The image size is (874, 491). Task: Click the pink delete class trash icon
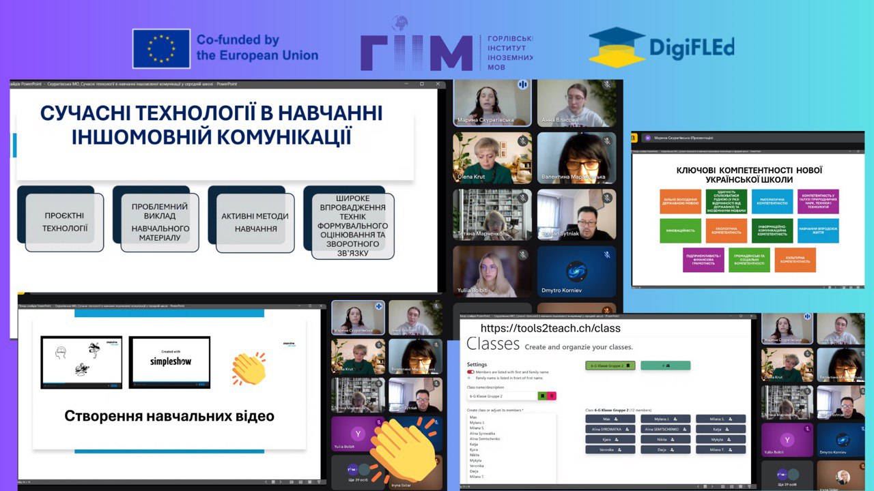pyautogui.click(x=552, y=396)
